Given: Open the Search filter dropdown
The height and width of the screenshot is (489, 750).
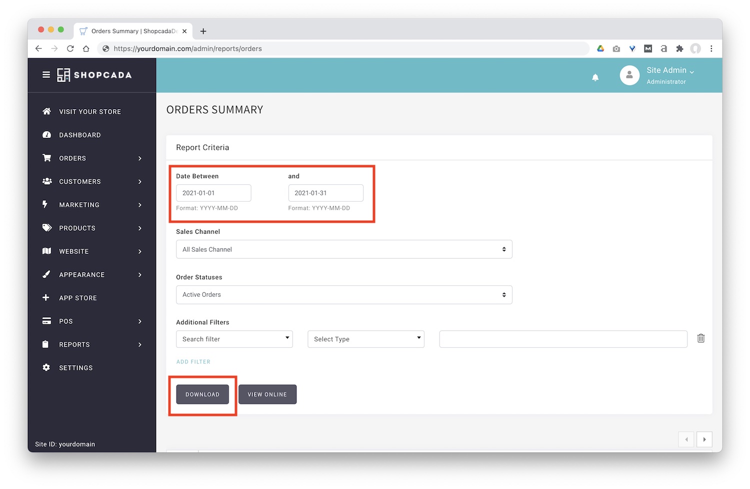Looking at the screenshot, I should pos(234,339).
